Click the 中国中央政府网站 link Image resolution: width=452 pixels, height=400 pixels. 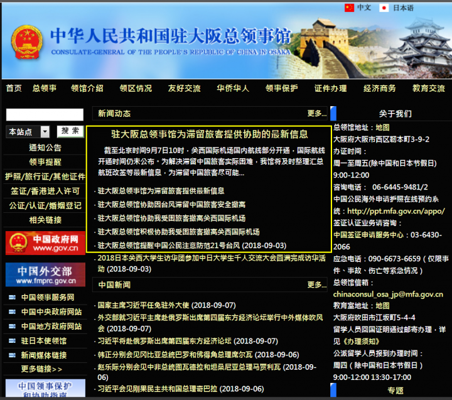51,311
